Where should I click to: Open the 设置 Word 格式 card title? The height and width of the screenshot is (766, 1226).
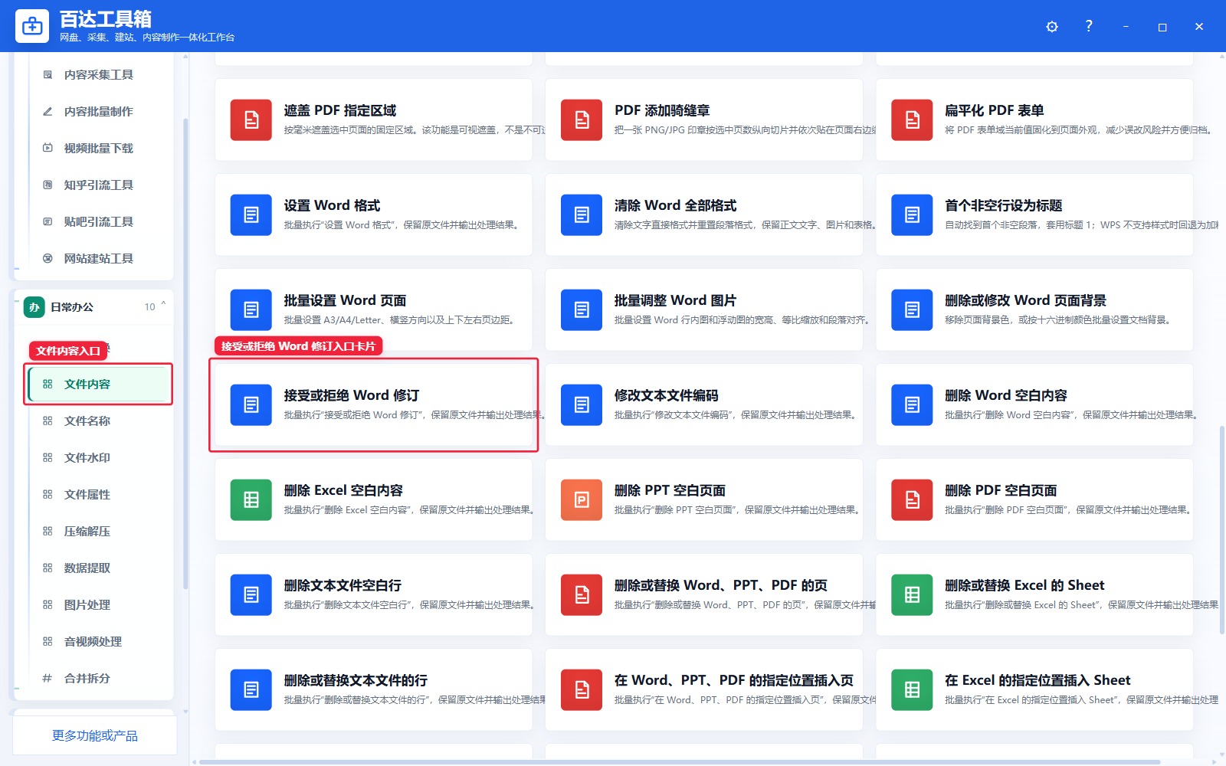tap(332, 205)
